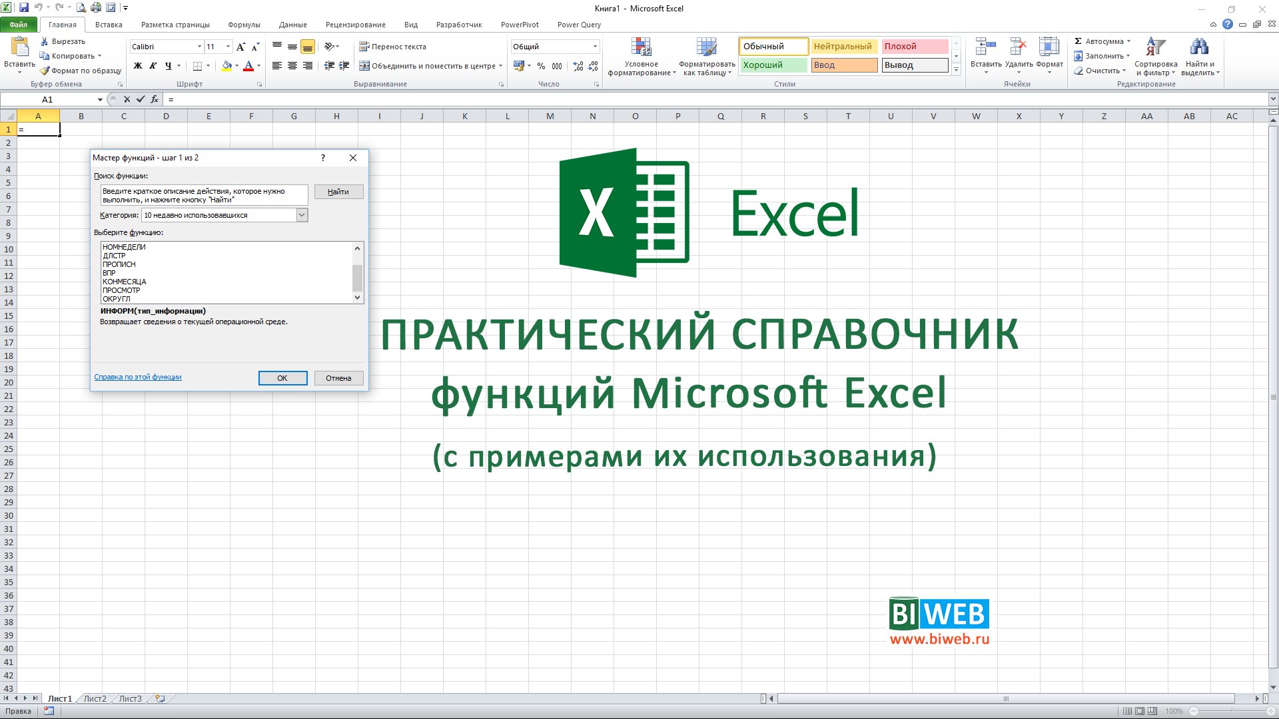This screenshot has height=719, width=1279.
Task: Open the Автосумма dropdown arrow
Action: coord(1128,41)
